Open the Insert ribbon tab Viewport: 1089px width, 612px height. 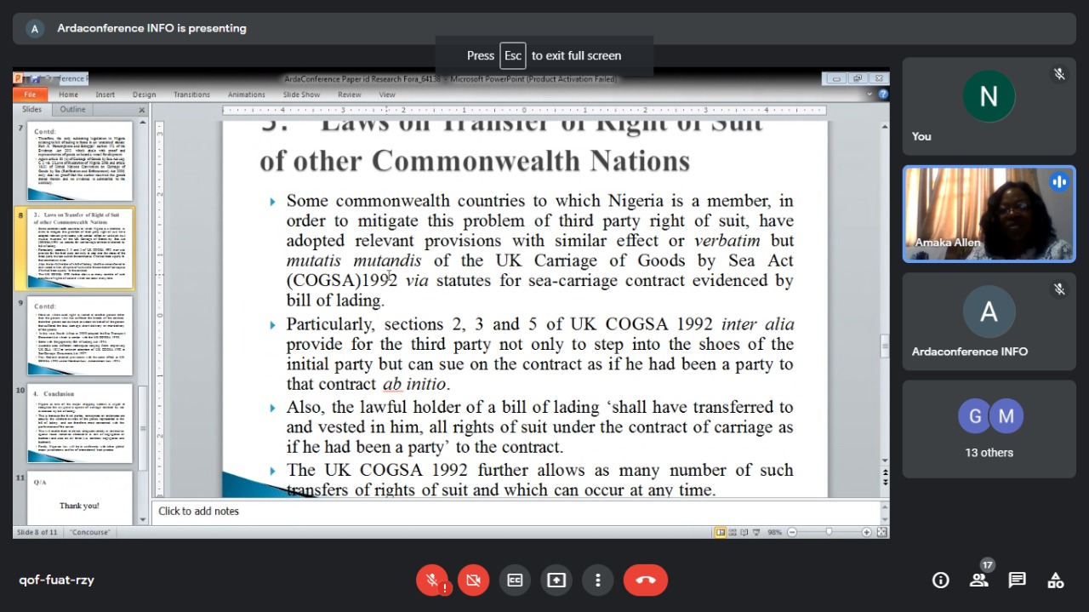pos(105,94)
